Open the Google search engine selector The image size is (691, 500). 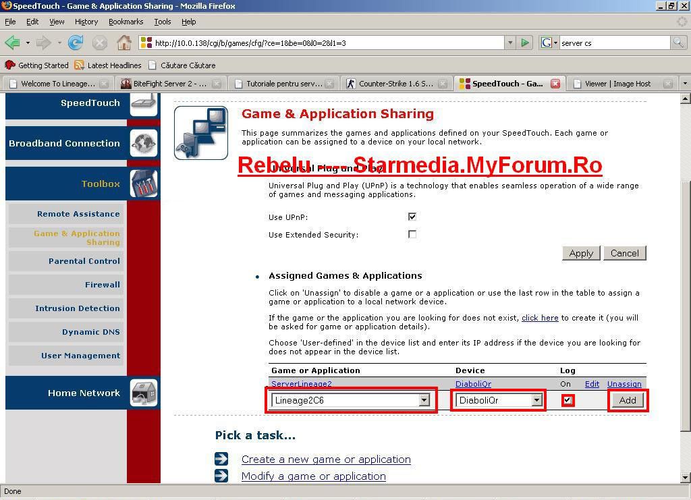[549, 43]
